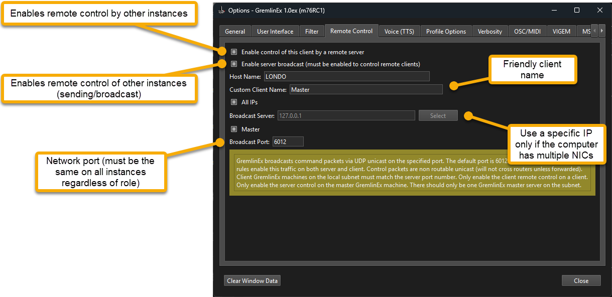Image resolution: width=612 pixels, height=297 pixels.
Task: Check the All IPs option
Action: [x=234, y=102]
